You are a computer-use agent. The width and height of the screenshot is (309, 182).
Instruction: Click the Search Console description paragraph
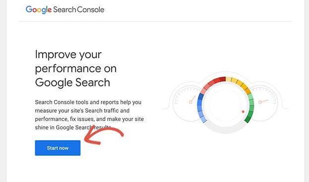[89, 115]
